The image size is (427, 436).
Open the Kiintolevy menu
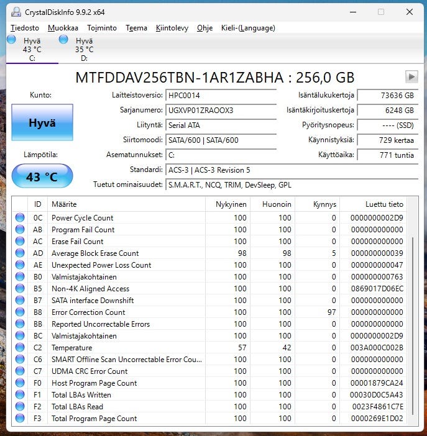172,28
